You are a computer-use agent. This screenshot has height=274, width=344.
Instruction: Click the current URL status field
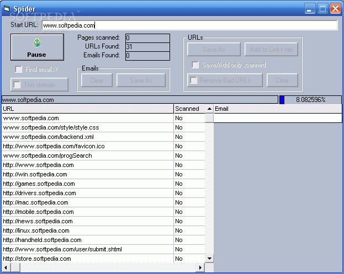click(140, 100)
